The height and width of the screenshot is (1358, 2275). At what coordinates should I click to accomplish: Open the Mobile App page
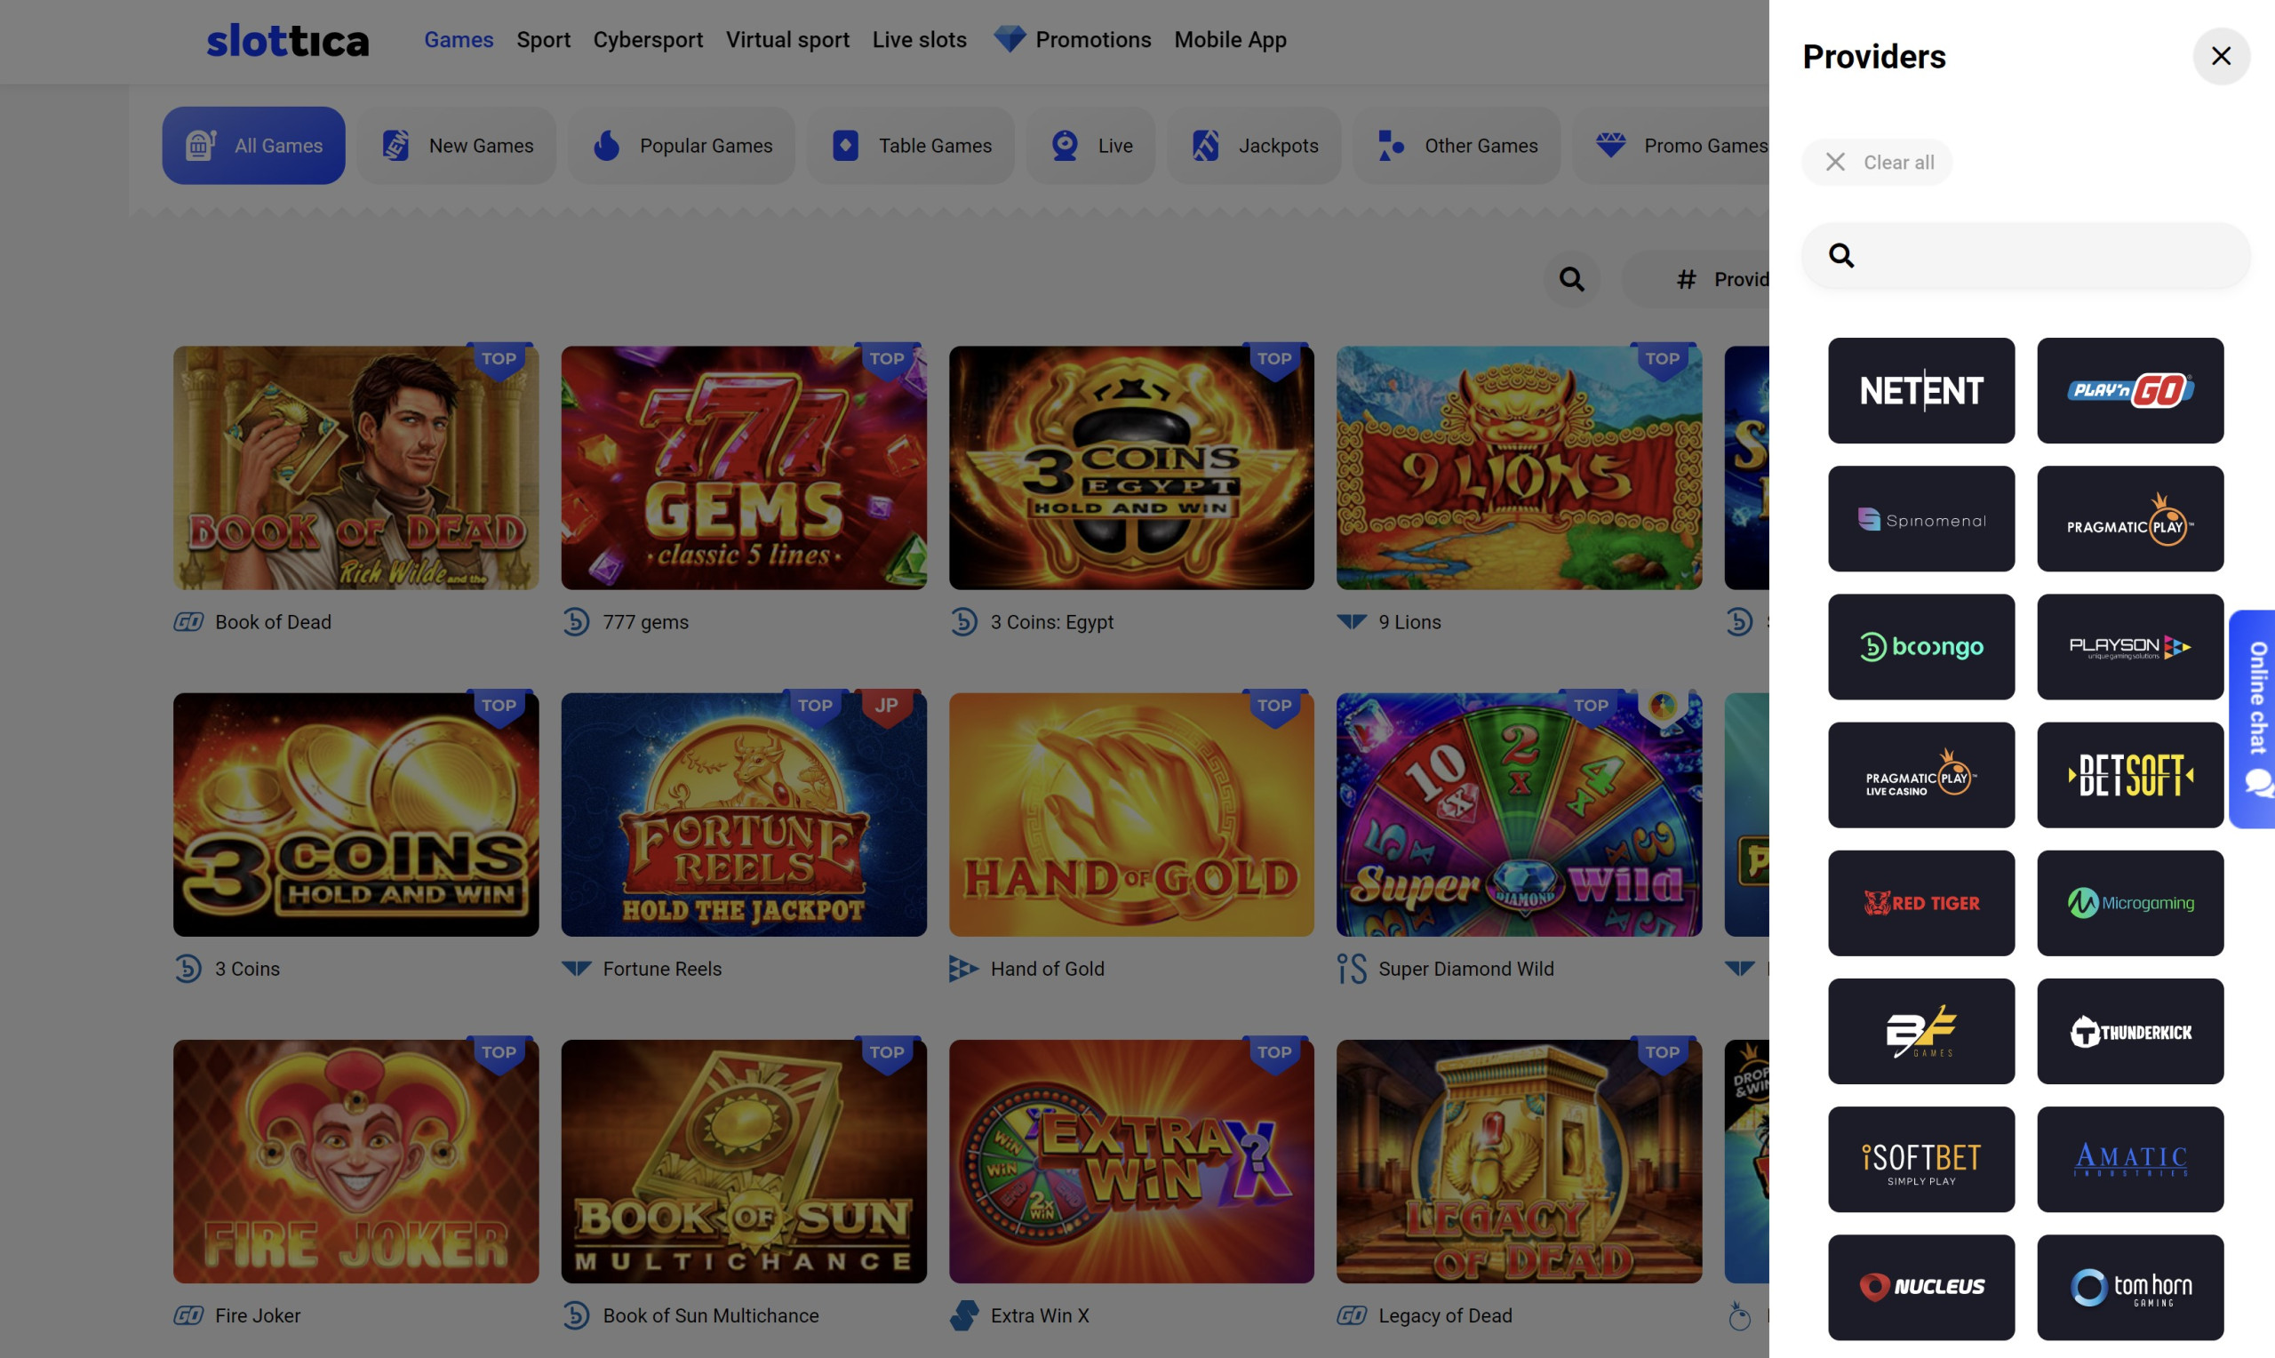point(1230,39)
